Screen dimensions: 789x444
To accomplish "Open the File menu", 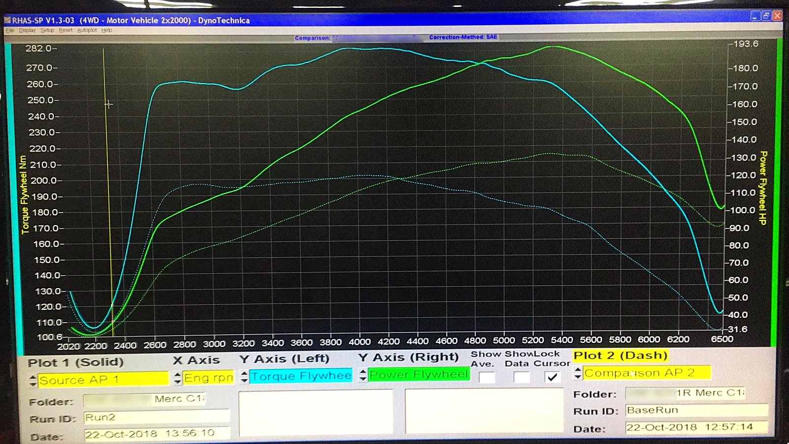I will click(x=10, y=31).
